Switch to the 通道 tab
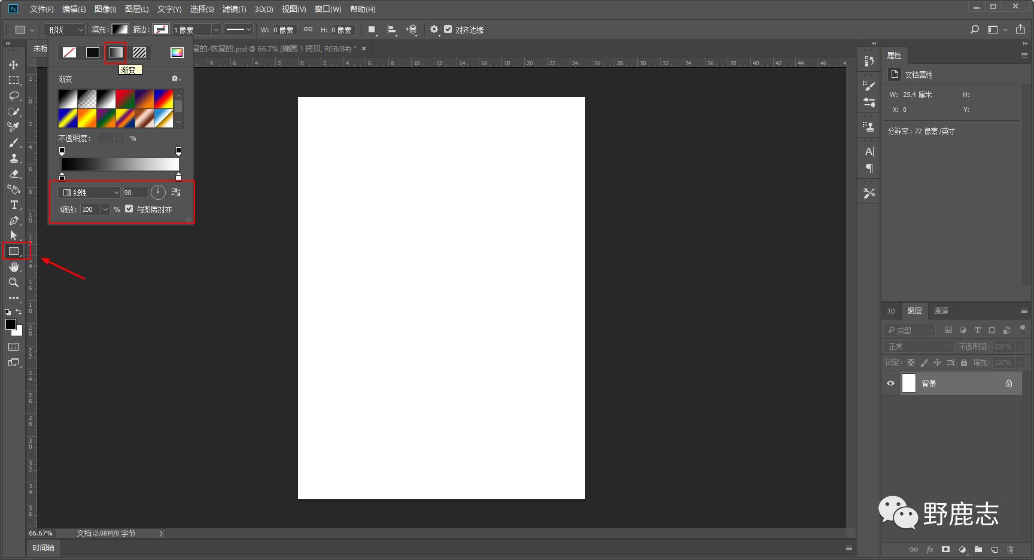The height and width of the screenshot is (560, 1034). coord(941,311)
